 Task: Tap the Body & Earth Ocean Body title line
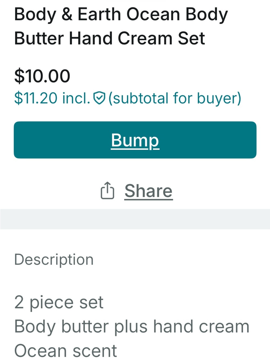tap(121, 15)
